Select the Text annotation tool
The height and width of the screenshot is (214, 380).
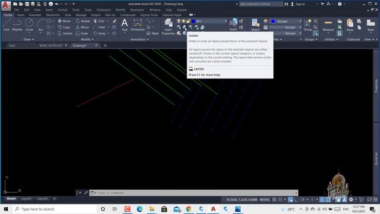(125, 25)
